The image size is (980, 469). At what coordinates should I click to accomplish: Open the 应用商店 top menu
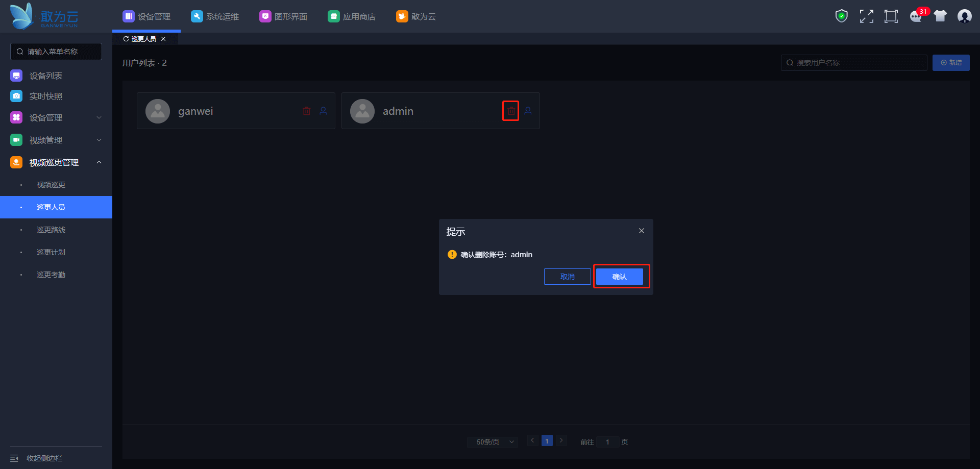point(352,16)
